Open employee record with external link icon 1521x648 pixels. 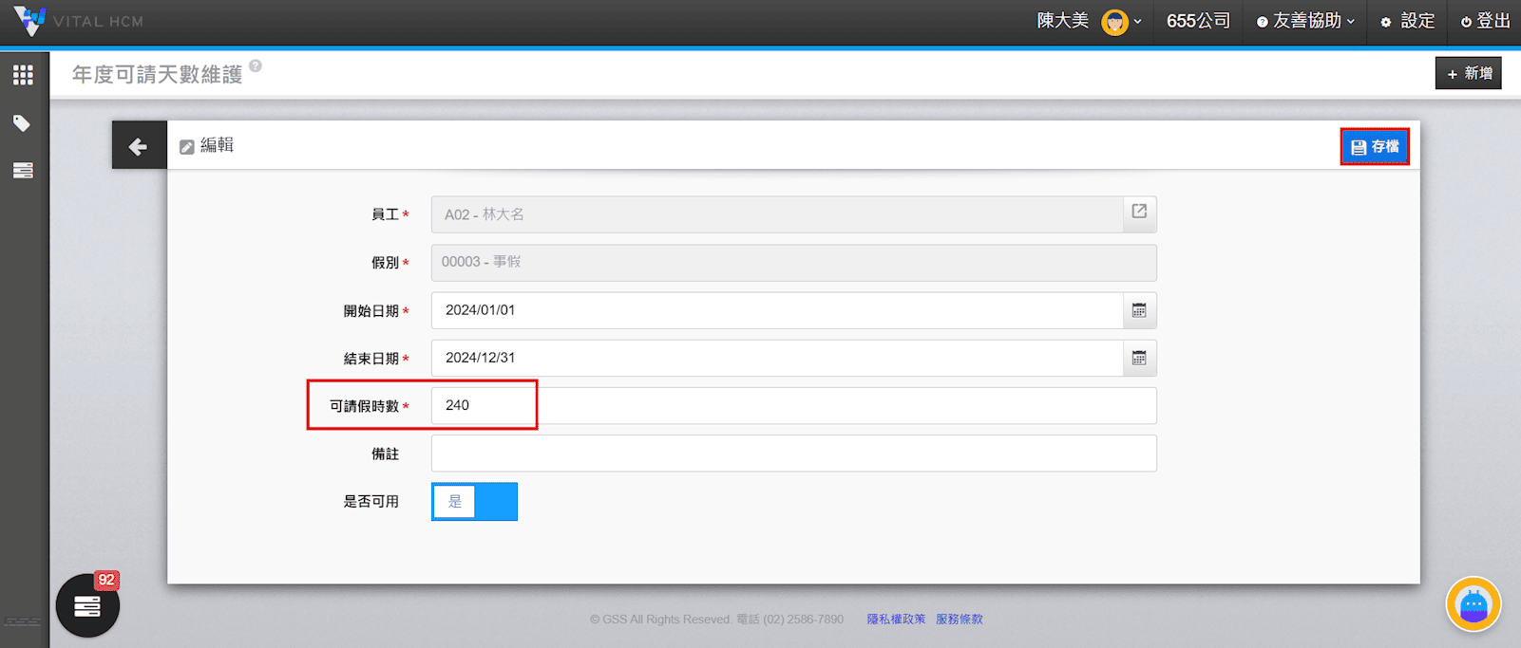[1139, 213]
